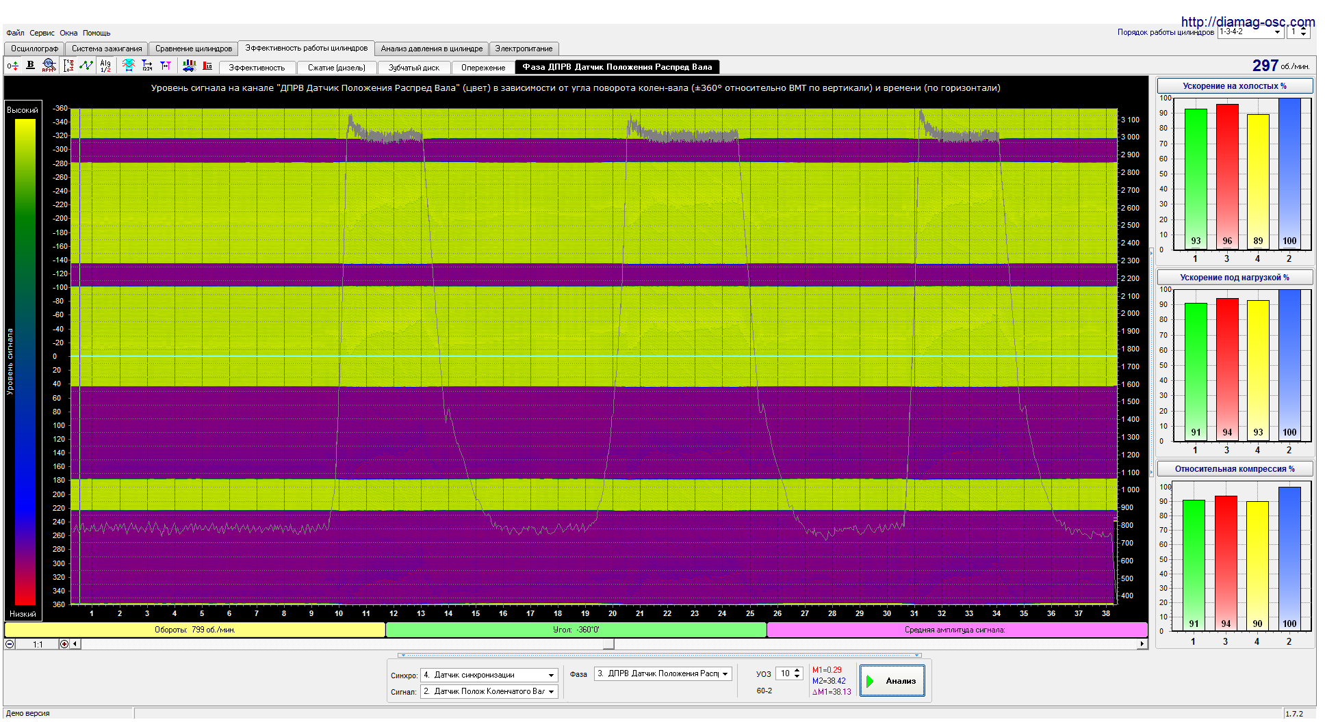
Task: Click the M1=0.29 marker value
Action: 827,670
